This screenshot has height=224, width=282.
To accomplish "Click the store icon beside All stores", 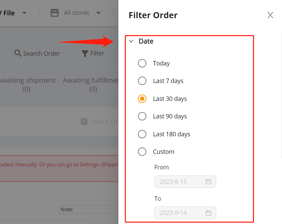I will coord(55,13).
